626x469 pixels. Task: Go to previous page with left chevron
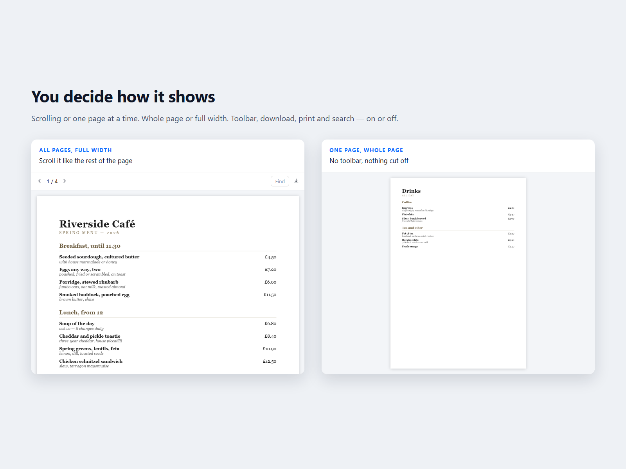click(x=40, y=181)
